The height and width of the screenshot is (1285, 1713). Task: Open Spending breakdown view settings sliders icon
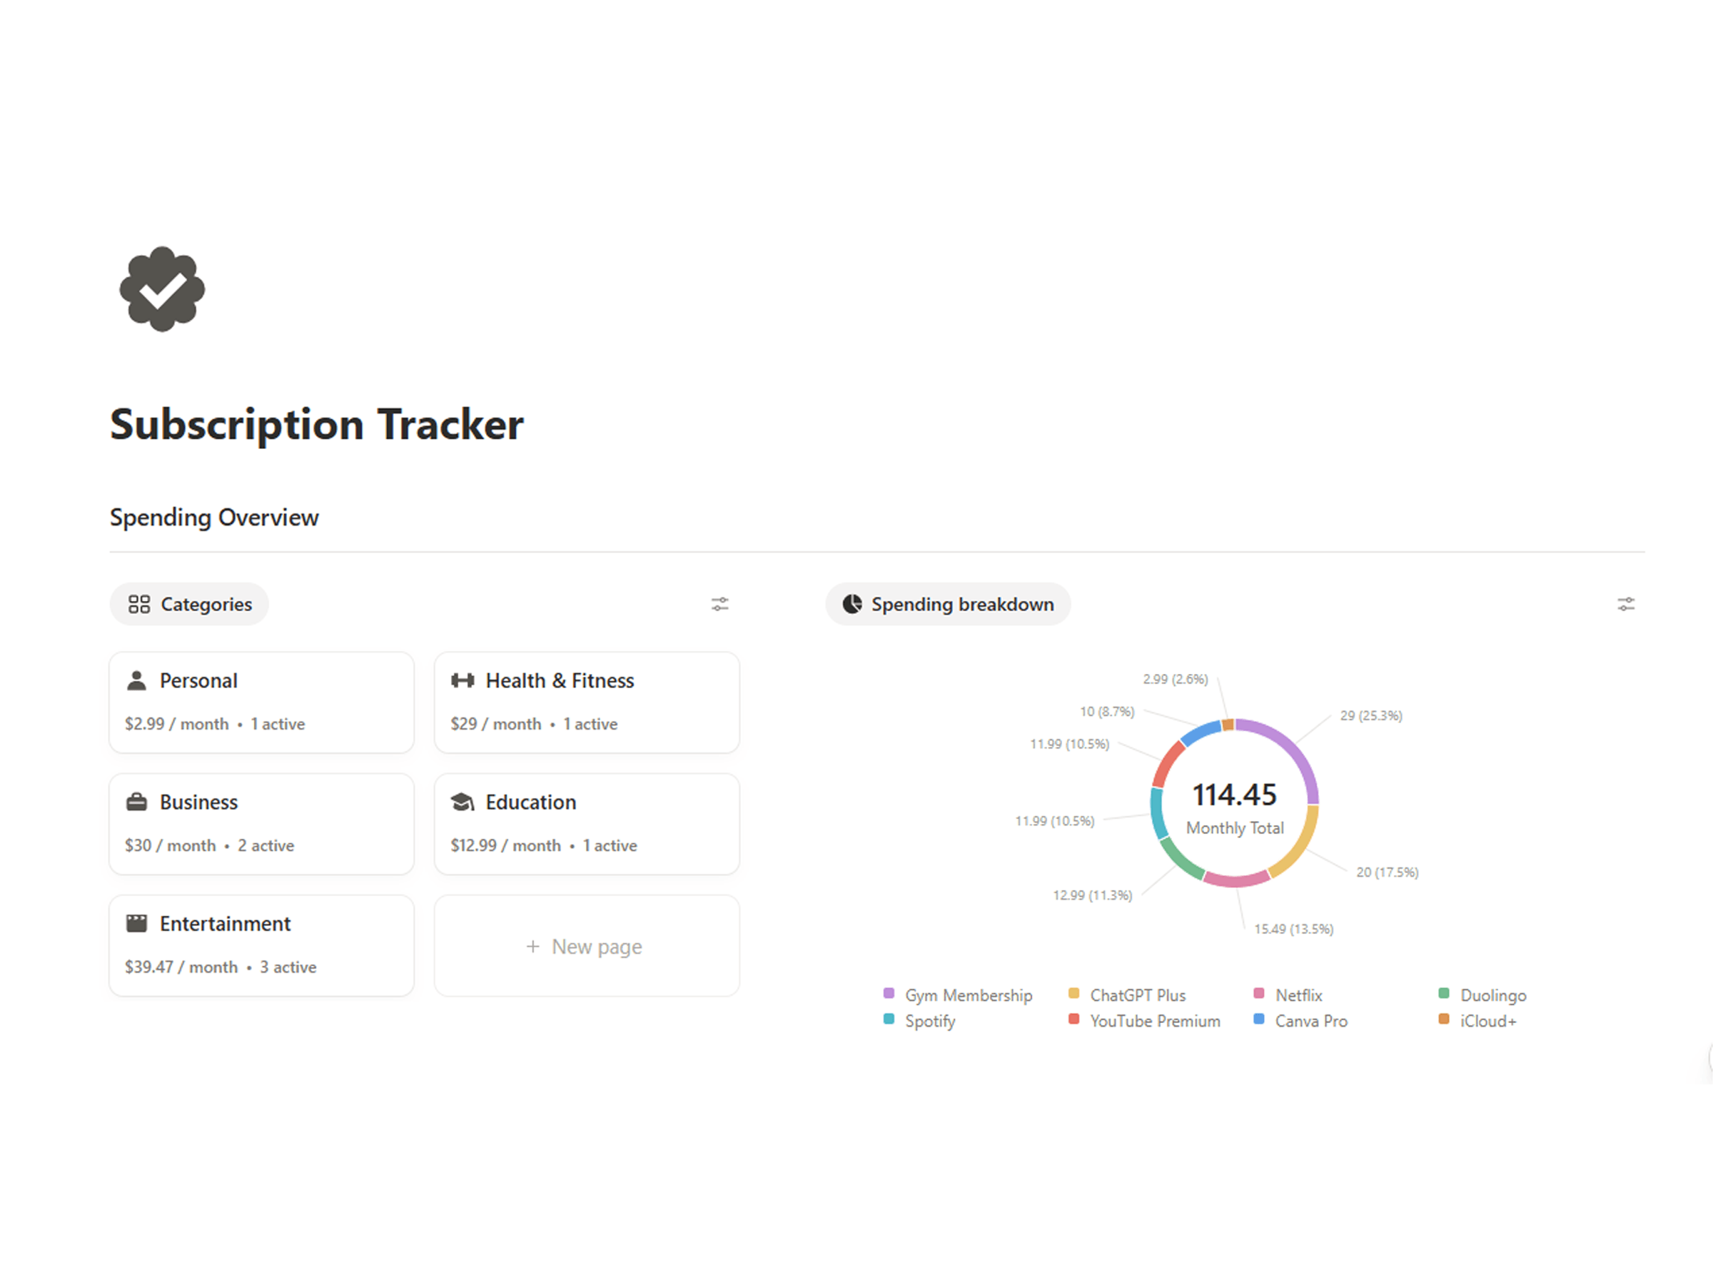[x=1625, y=604]
